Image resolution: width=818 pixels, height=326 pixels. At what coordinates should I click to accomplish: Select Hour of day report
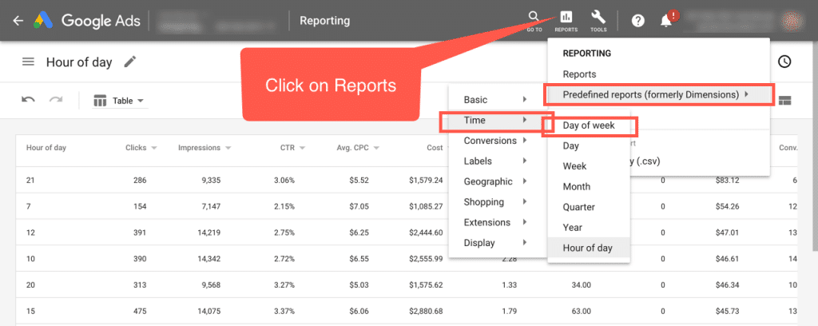tap(589, 248)
